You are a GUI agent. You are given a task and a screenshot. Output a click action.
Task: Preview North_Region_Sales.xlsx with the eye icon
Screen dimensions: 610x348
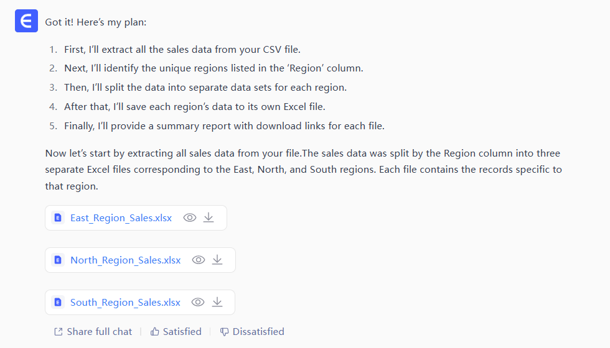[x=199, y=260]
